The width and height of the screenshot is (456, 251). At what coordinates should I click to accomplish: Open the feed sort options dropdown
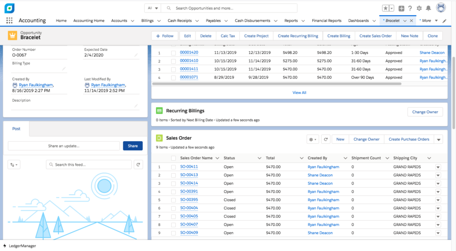click(14, 164)
